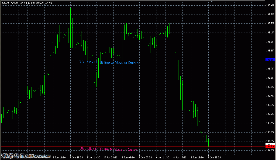Click the '5 Jun 19:30' time axis label
Image resolution: width=276 pixels, height=160 pixels.
94,158
